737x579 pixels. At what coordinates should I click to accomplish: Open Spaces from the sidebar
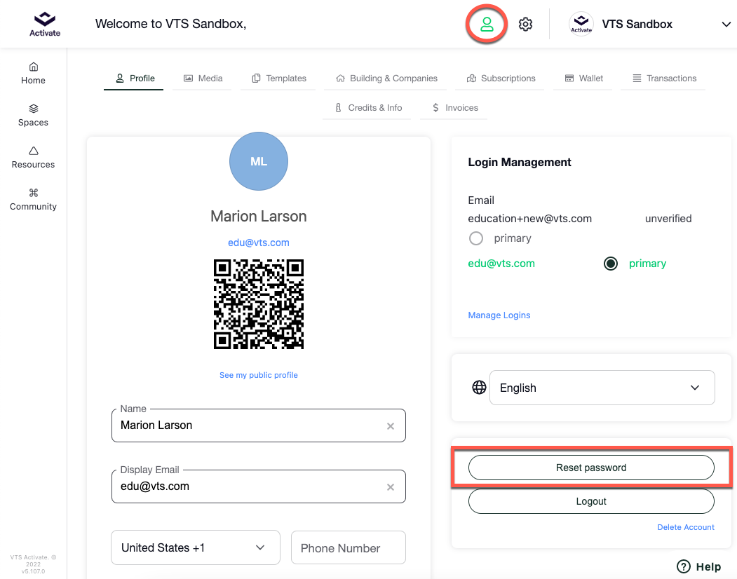coord(33,116)
